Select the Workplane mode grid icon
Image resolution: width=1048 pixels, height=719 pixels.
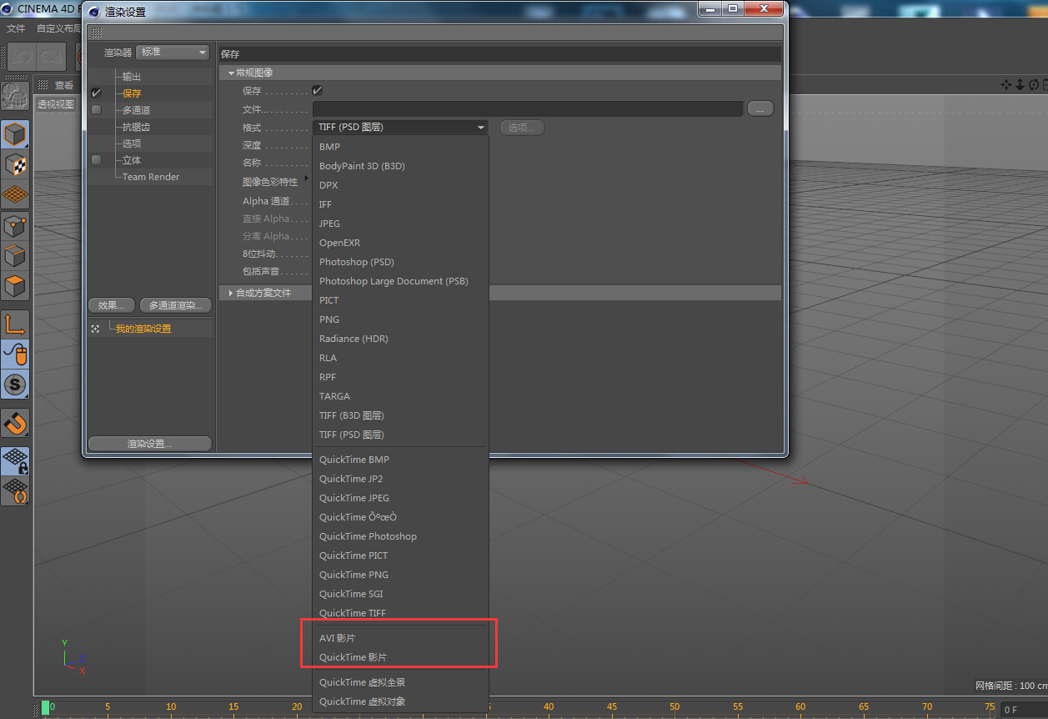coord(15,195)
